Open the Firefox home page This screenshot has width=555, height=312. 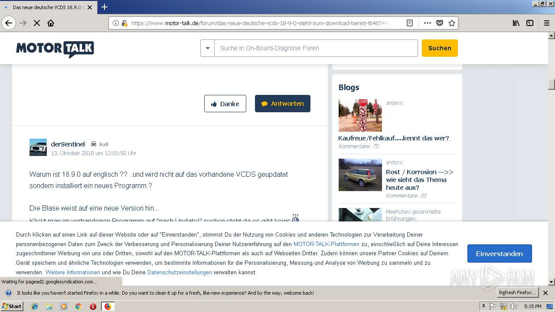tap(51, 23)
